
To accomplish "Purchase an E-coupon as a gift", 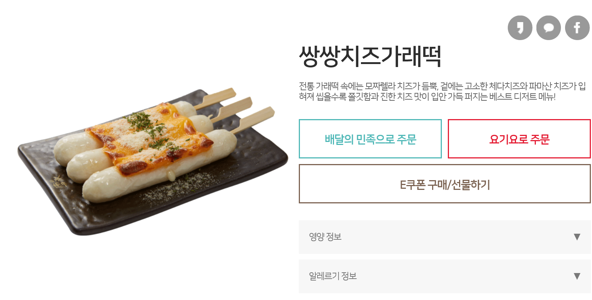I will (445, 184).
